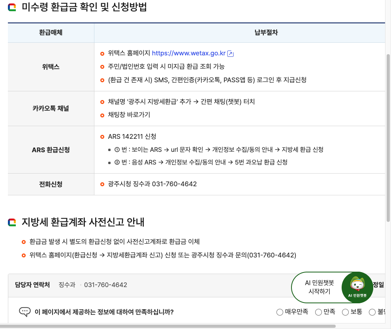Image resolution: width=391 pixels, height=329 pixels.
Task: Click the 위택스 row label
Action: click(x=51, y=67)
